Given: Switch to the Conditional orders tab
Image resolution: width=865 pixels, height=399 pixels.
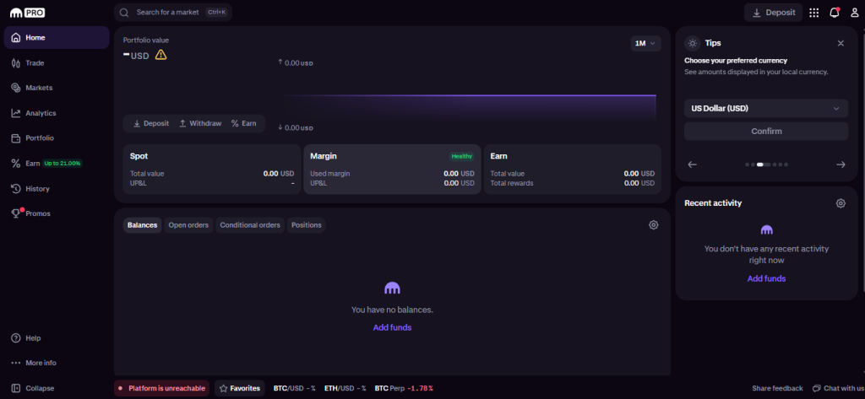Looking at the screenshot, I should pos(250,225).
